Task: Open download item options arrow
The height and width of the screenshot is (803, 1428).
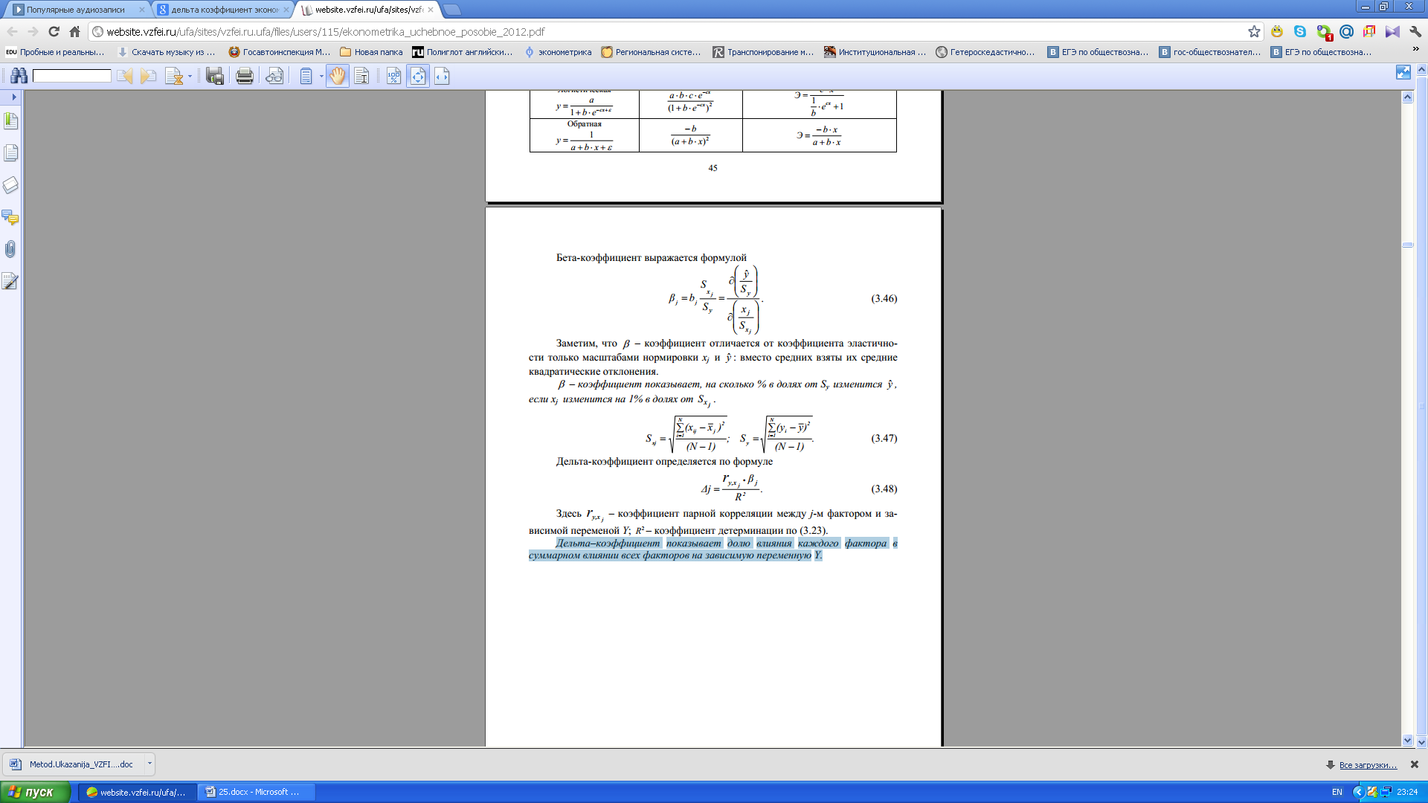Action: 149,764
